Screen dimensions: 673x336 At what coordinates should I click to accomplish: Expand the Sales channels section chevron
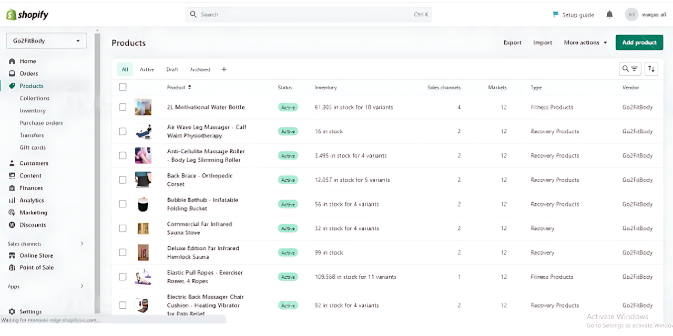click(81, 244)
